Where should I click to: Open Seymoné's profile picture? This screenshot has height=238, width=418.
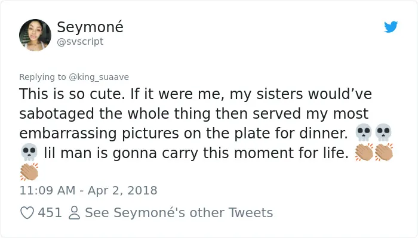tap(35, 35)
